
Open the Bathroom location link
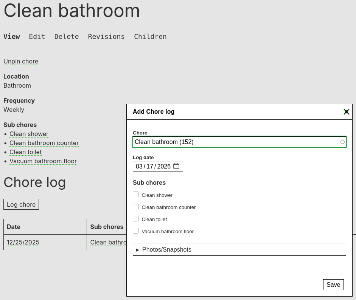17,85
